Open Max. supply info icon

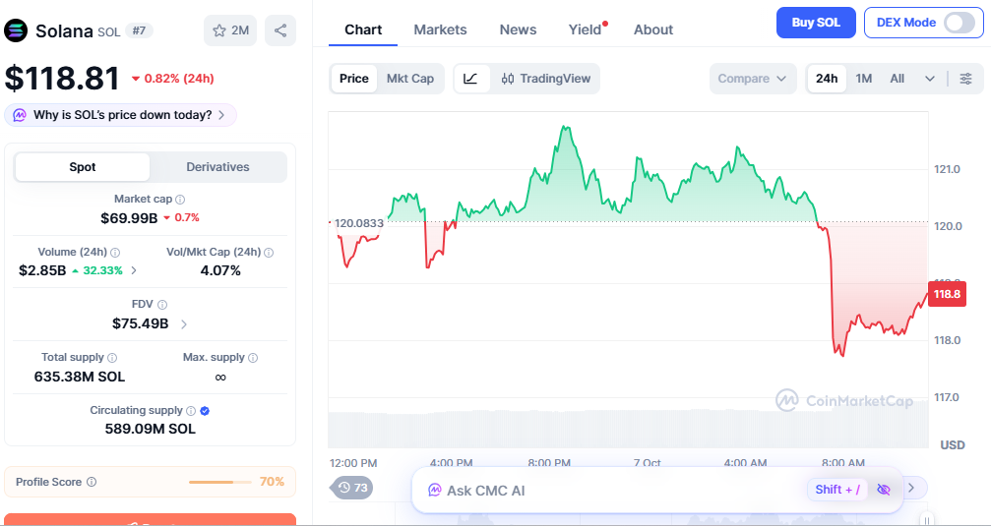click(253, 358)
